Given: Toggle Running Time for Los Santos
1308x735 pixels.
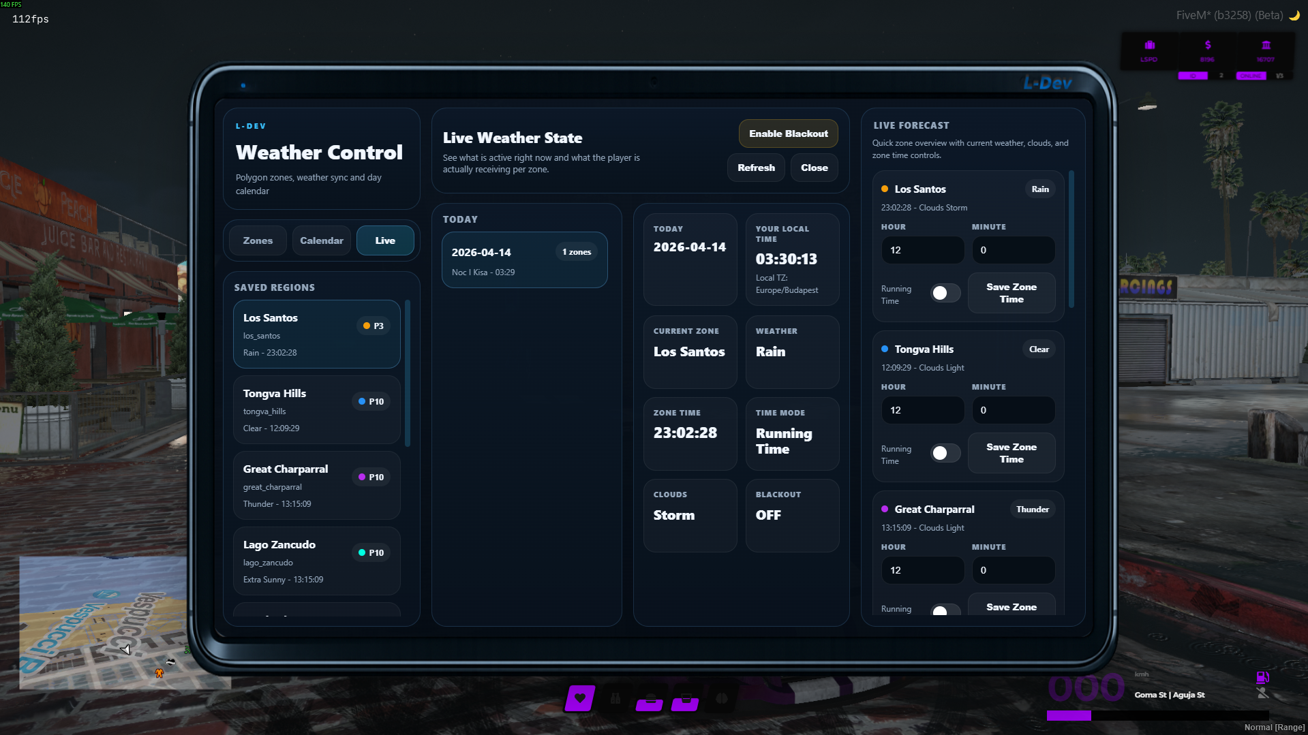Looking at the screenshot, I should tap(945, 293).
